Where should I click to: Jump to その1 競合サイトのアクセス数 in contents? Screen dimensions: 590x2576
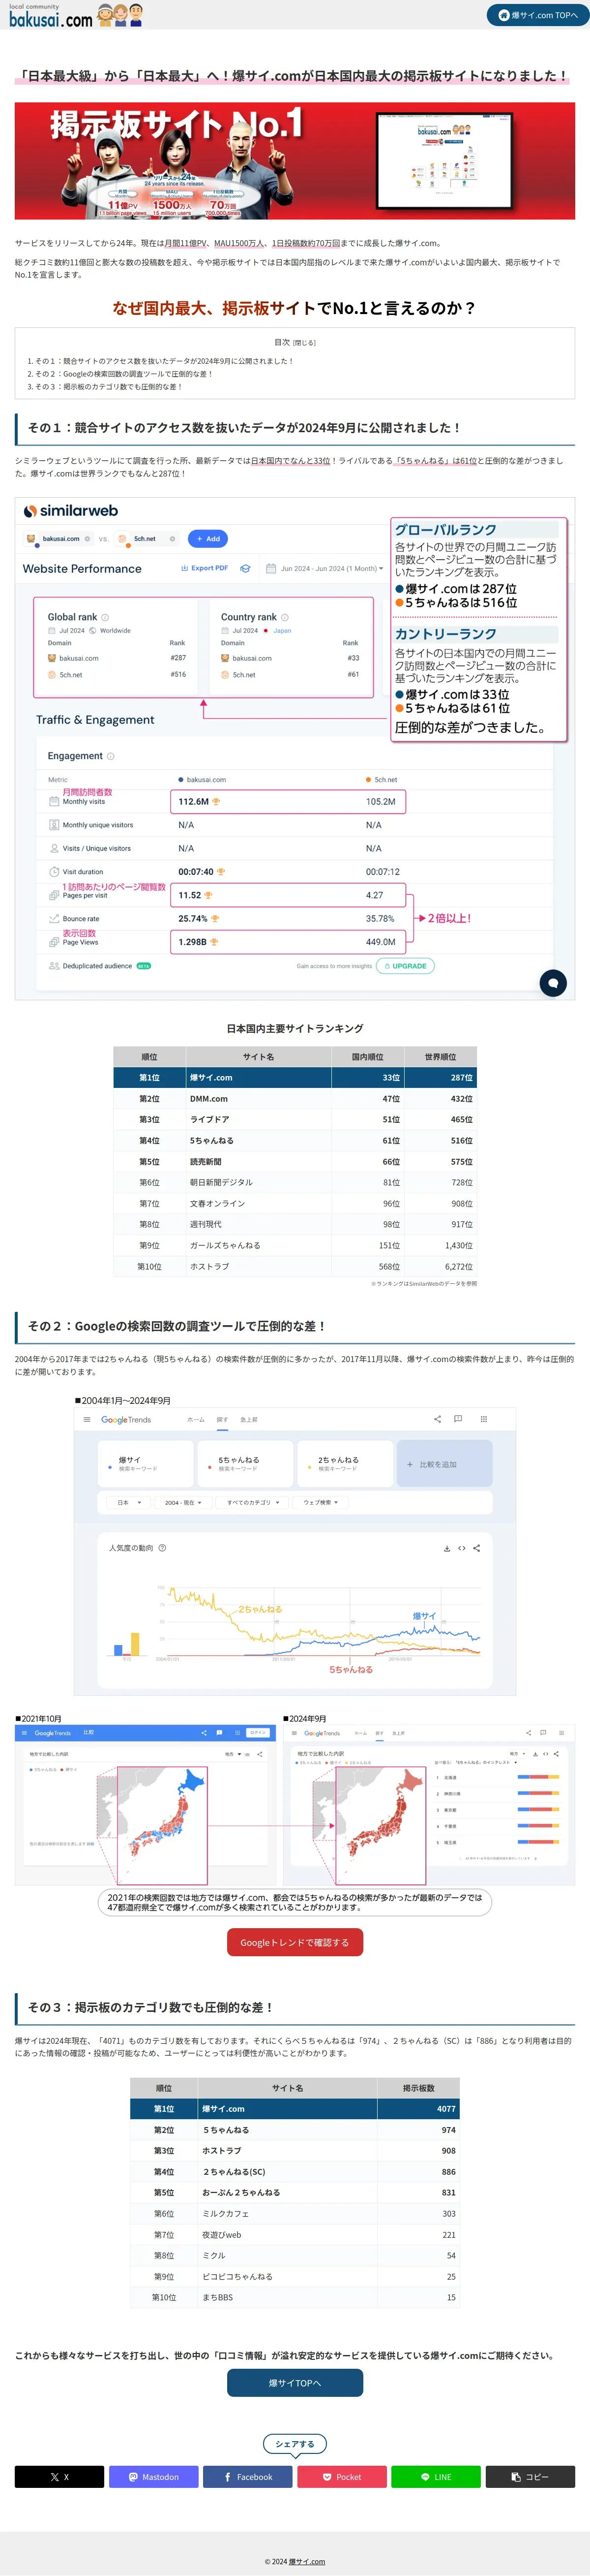pos(165,361)
